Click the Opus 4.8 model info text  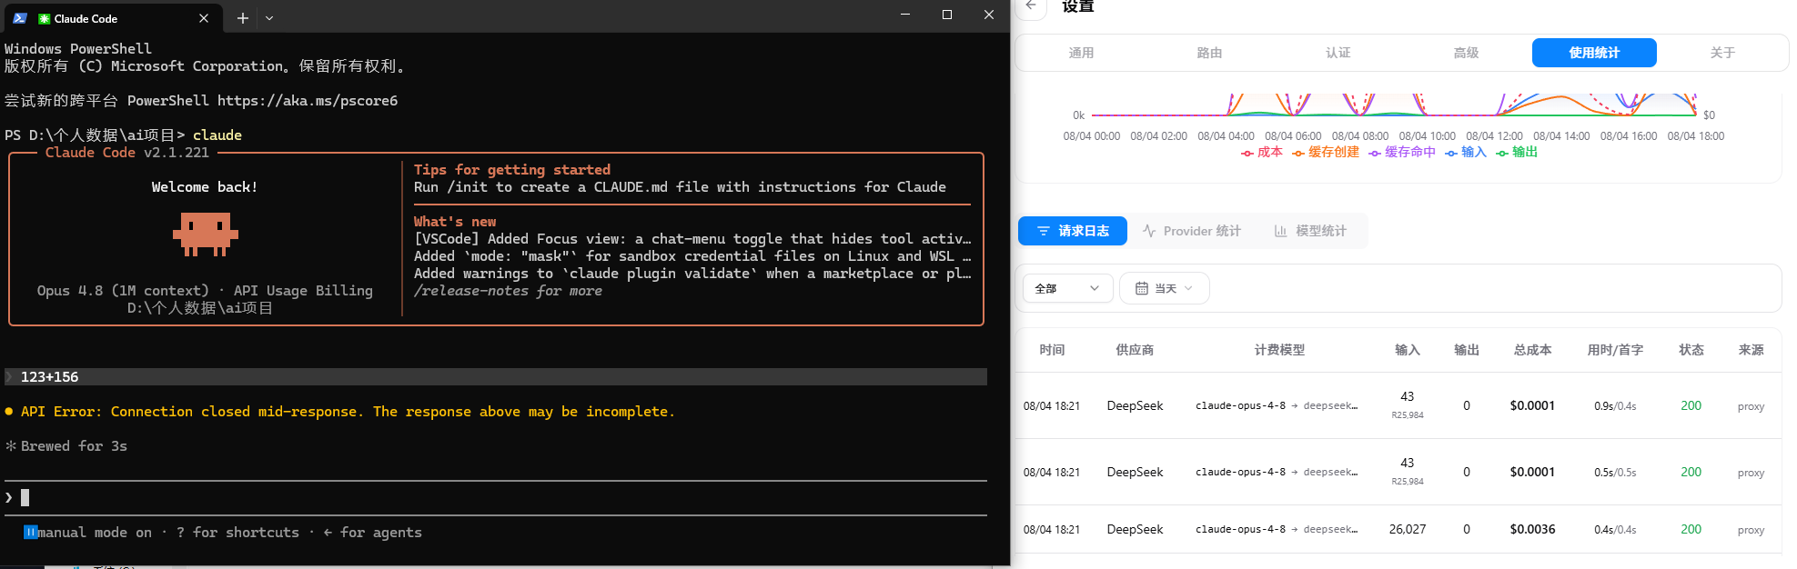pyautogui.click(x=205, y=291)
